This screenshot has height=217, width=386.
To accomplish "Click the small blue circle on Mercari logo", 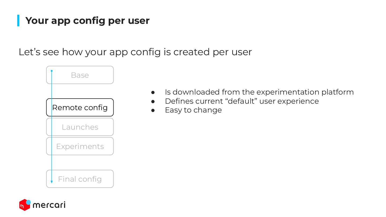I will point(28,202).
